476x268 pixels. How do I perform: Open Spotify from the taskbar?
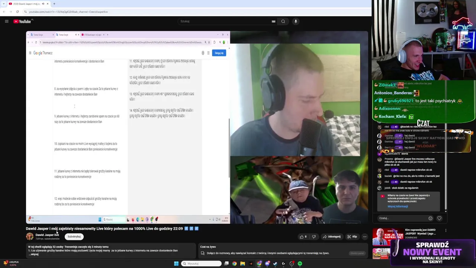(x=300, y=264)
